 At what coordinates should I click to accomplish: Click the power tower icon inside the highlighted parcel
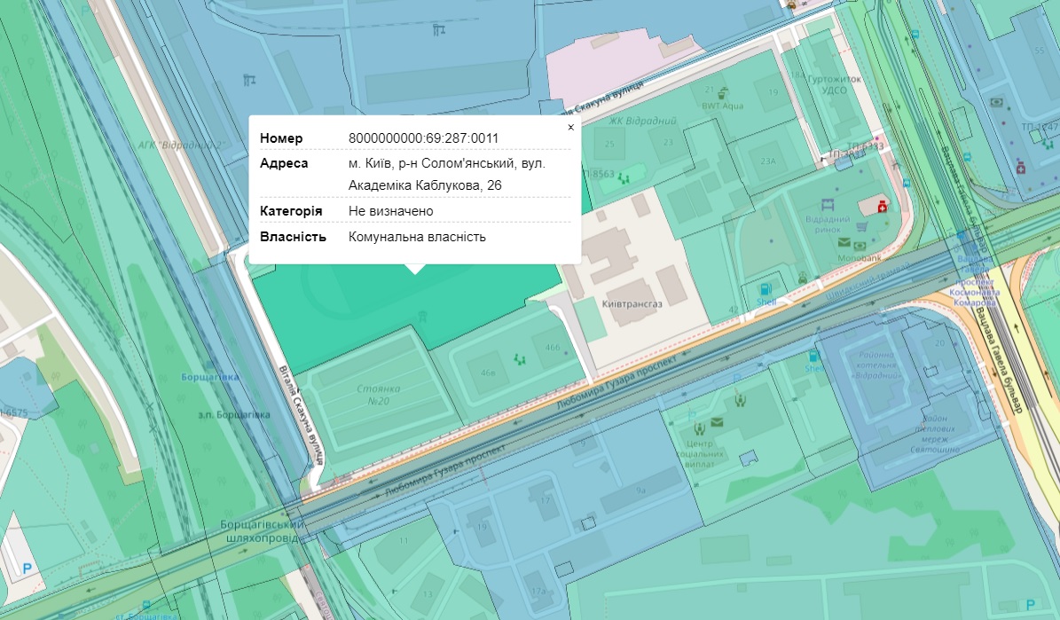[422, 314]
